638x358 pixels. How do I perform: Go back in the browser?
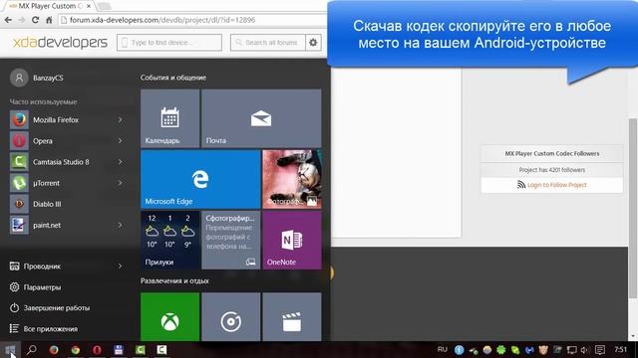[x=8, y=20]
